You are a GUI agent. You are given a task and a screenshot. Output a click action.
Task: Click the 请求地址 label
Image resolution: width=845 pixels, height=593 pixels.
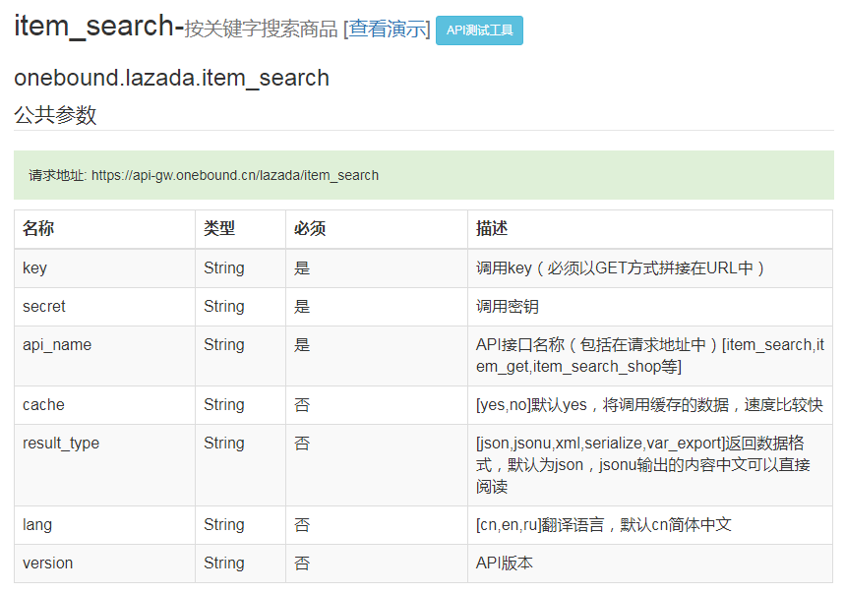click(57, 176)
